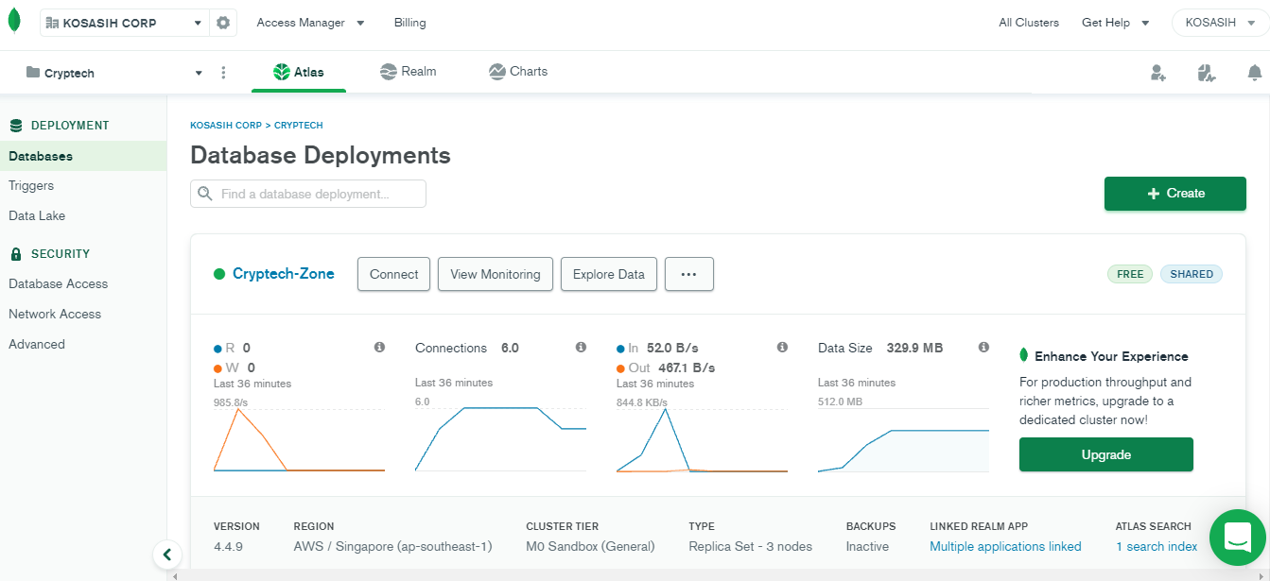
Task: Click the read/write operations chart
Action: point(299,440)
